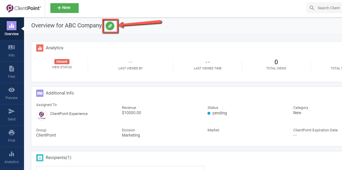The image size is (342, 170).
Task: Click the green link icon beside ABC Company
Action: [x=110, y=26]
